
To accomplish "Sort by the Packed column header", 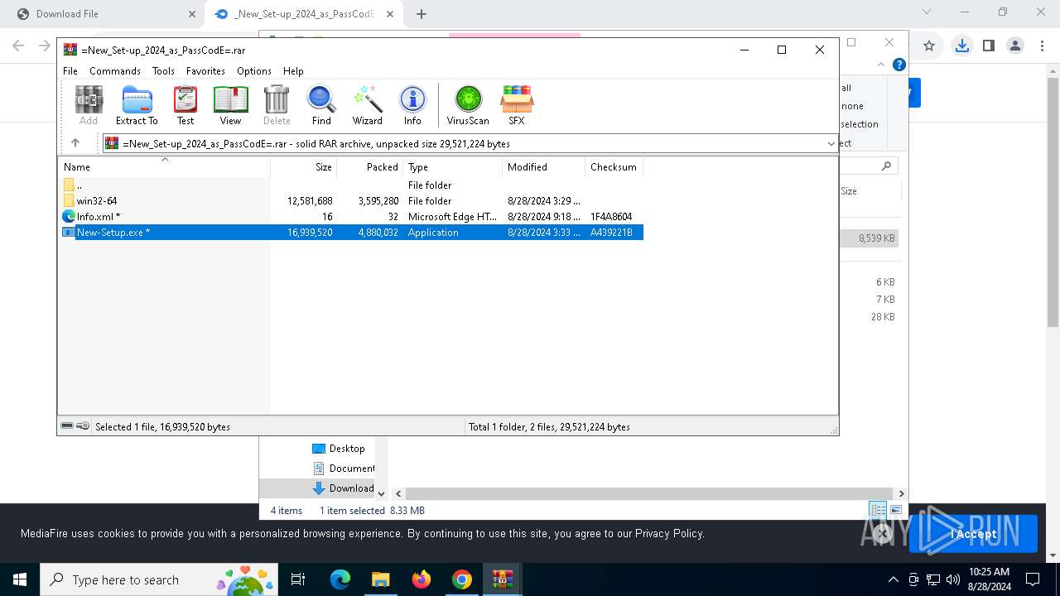I will pos(369,167).
